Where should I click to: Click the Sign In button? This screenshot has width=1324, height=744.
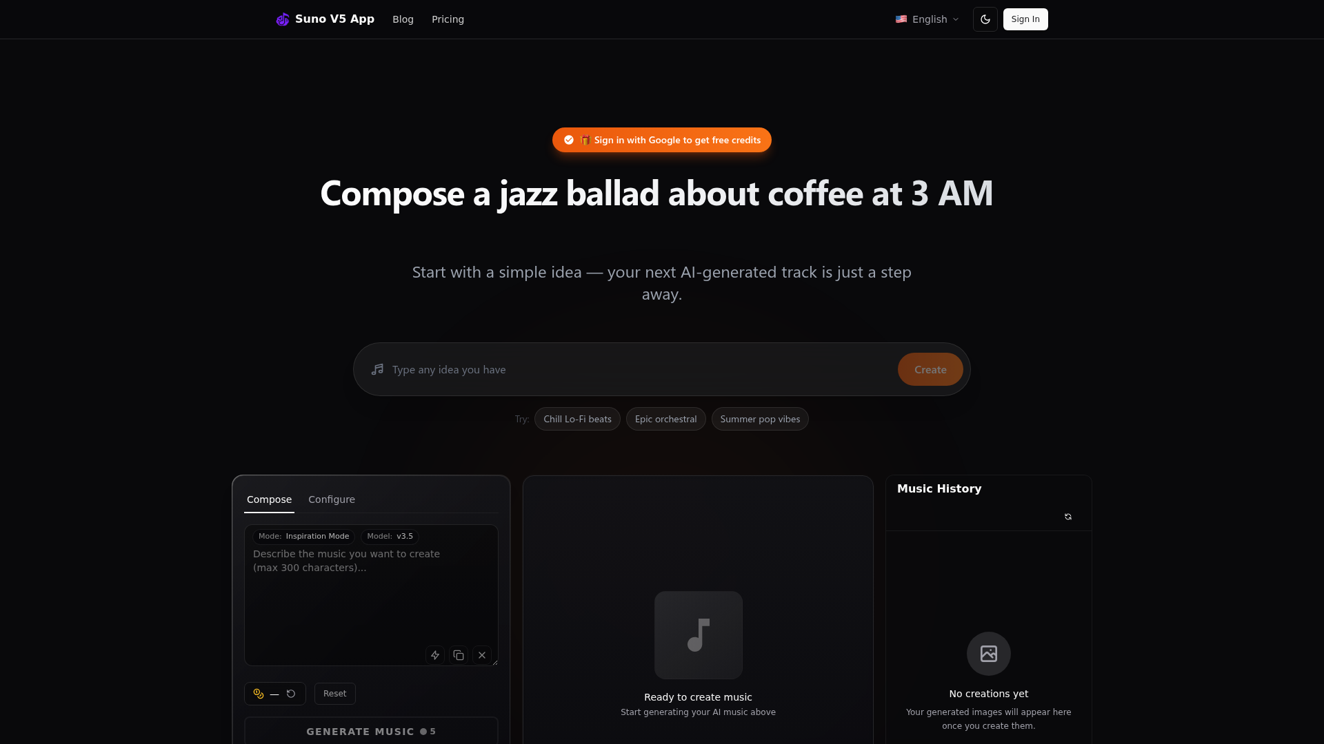pos(1025,19)
